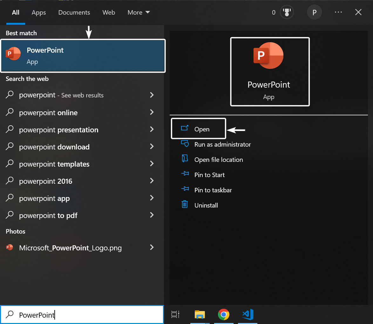This screenshot has height=324, width=373.
Task: Click Open to launch PowerPoint
Action: (202, 129)
